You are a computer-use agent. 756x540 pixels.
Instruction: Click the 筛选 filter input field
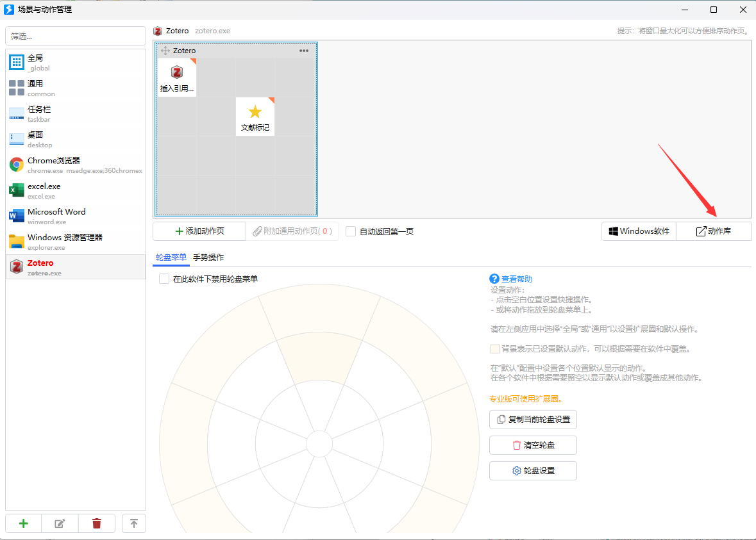(x=76, y=36)
